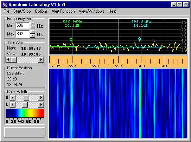Click the Time Axis scrollbar left arrow
The image size is (191, 142).
(8, 60)
